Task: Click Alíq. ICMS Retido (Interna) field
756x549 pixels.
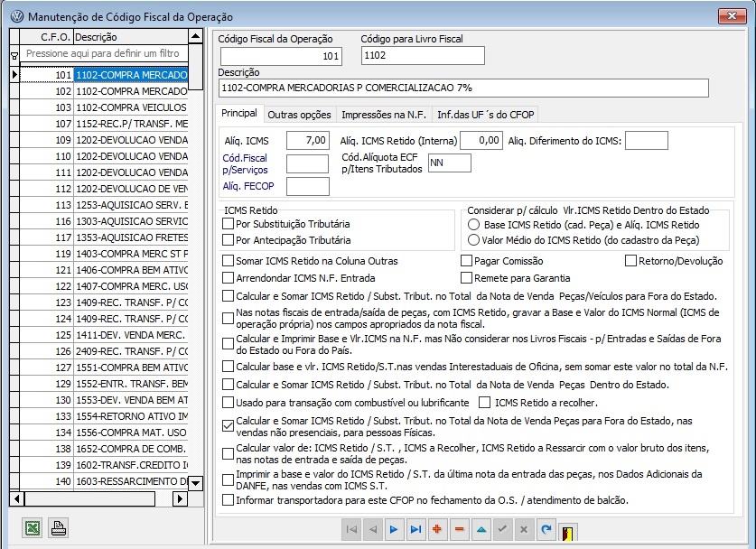Action: click(481, 140)
